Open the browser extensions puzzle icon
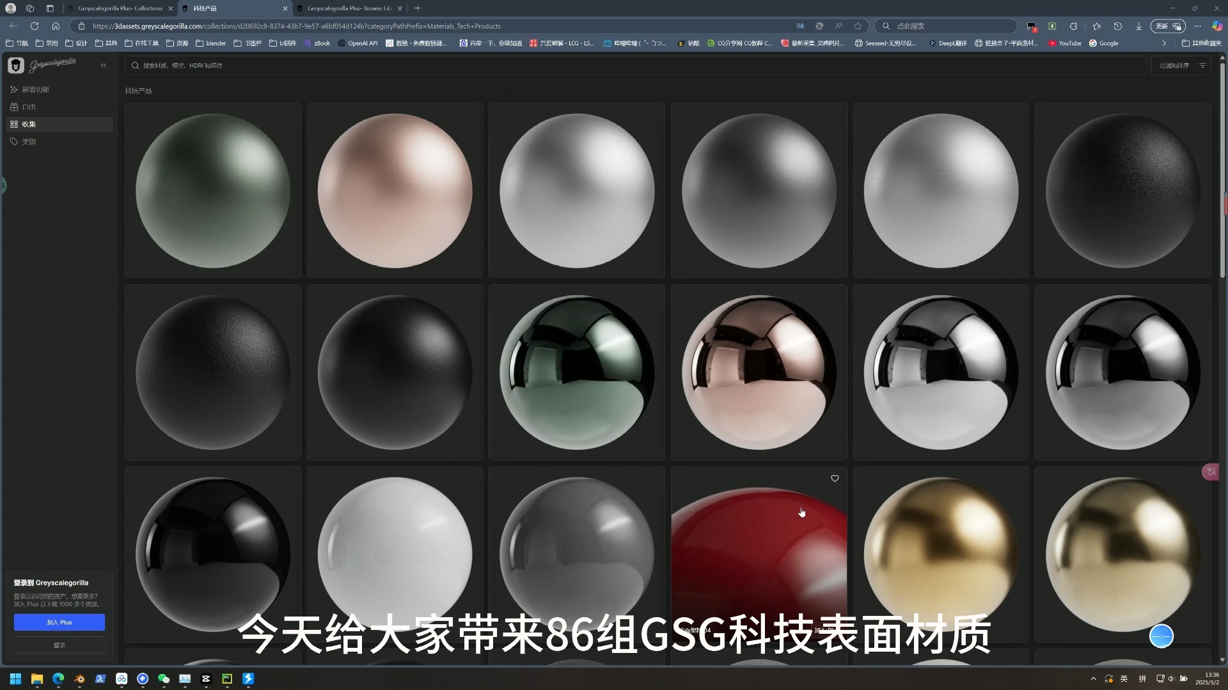 [1074, 26]
